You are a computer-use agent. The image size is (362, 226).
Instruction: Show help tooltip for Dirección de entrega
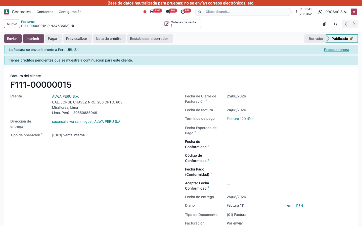pyautogui.click(x=25, y=126)
